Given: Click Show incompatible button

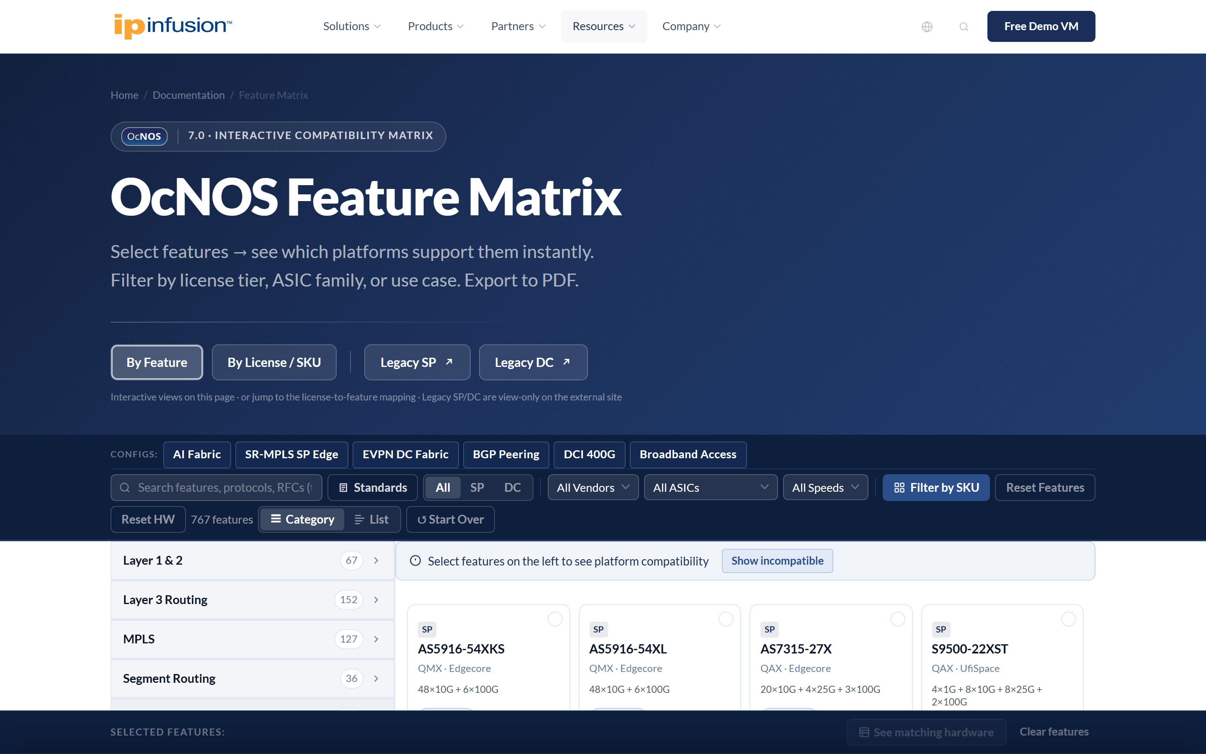Looking at the screenshot, I should click(x=778, y=561).
